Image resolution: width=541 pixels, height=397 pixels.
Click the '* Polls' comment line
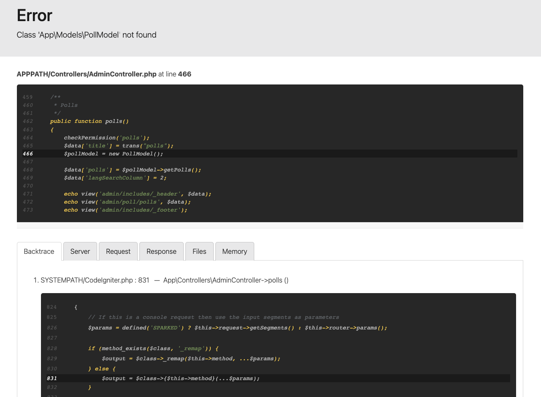tap(65, 105)
